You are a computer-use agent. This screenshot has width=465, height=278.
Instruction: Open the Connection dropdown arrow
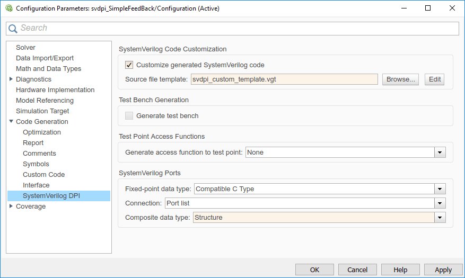pos(440,203)
